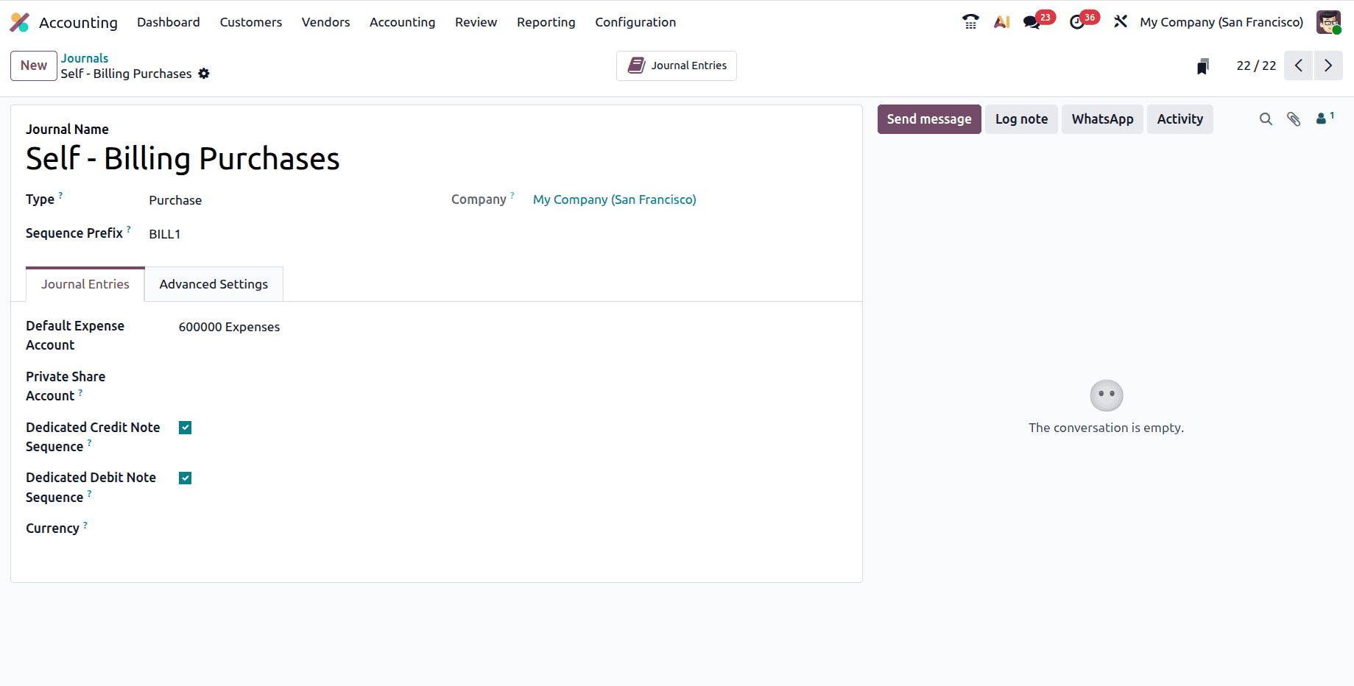Open the Accounting menu in the navbar

point(403,22)
